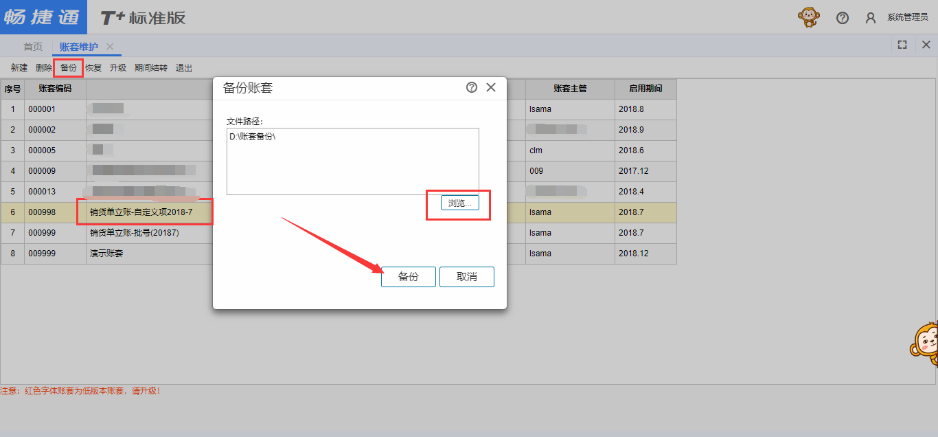
Task: Click the 畅捷通 logo
Action: pyautogui.click(x=43, y=17)
